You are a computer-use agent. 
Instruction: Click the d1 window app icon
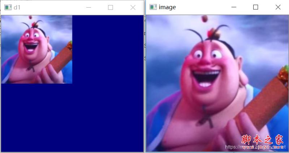(x=8, y=7)
